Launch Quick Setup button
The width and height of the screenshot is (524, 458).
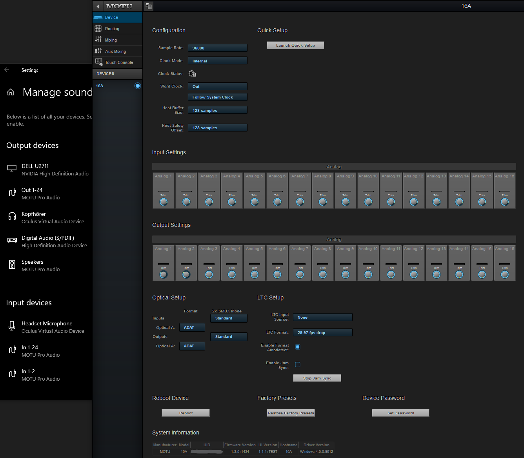[x=295, y=45]
